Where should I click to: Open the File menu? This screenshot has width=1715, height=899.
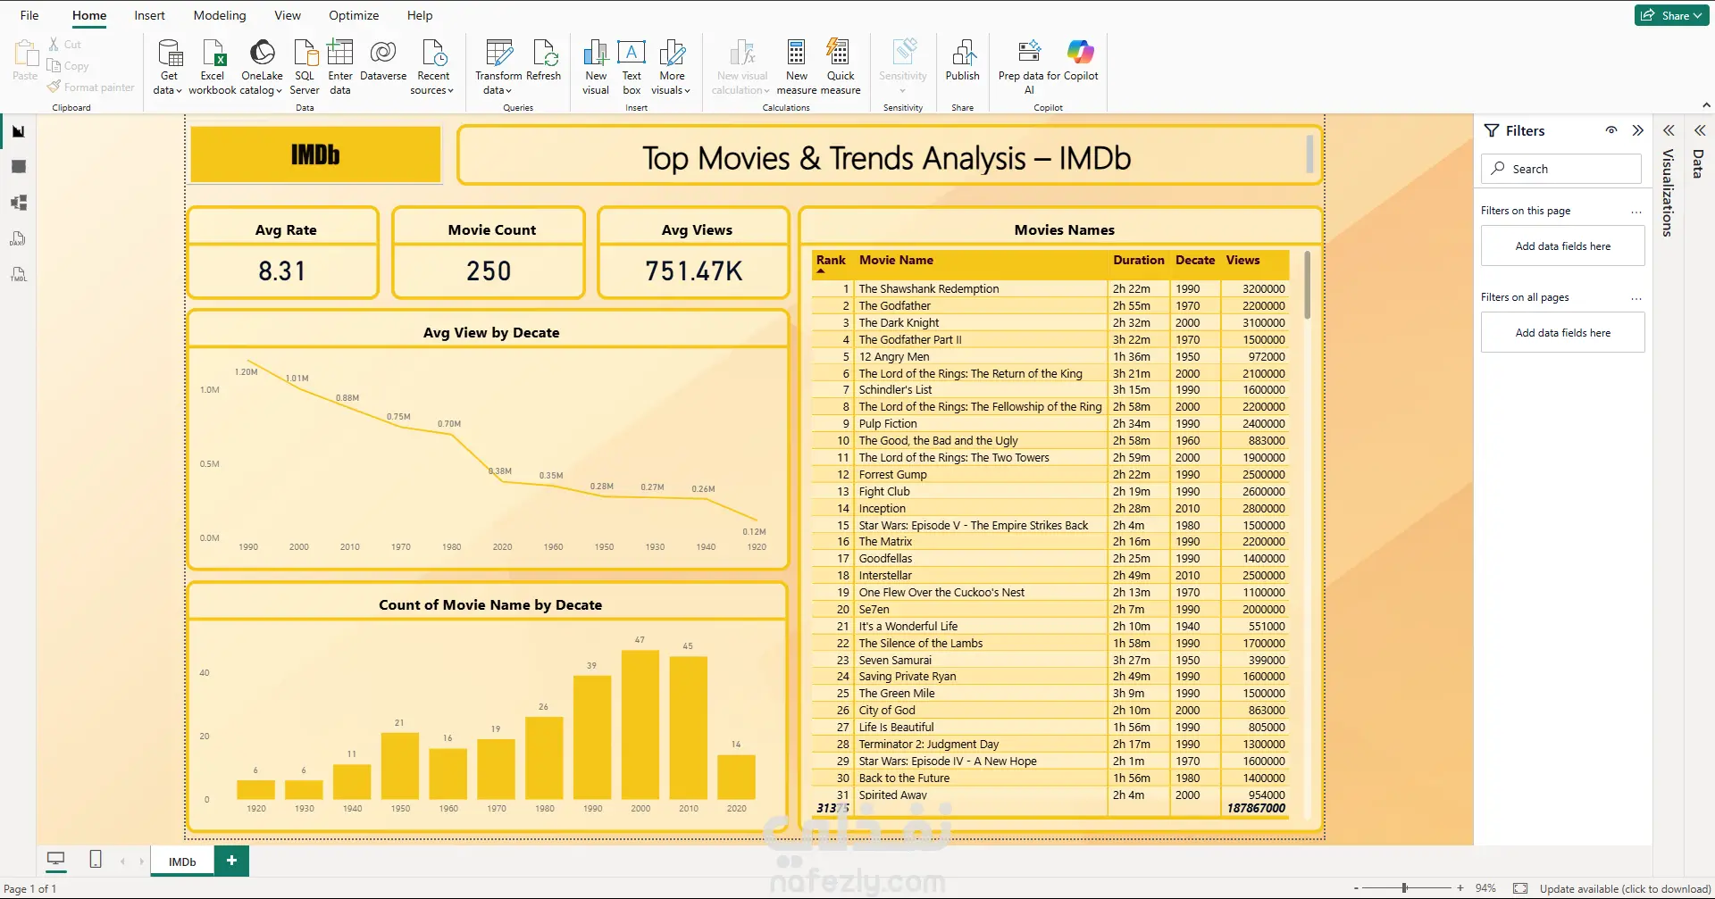click(29, 15)
